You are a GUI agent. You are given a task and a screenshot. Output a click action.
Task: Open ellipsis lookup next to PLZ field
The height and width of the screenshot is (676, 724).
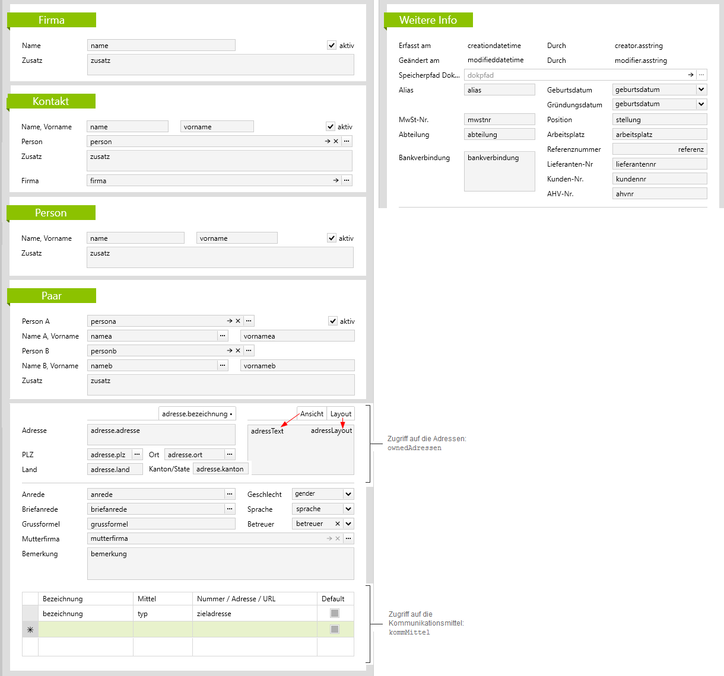[137, 454]
